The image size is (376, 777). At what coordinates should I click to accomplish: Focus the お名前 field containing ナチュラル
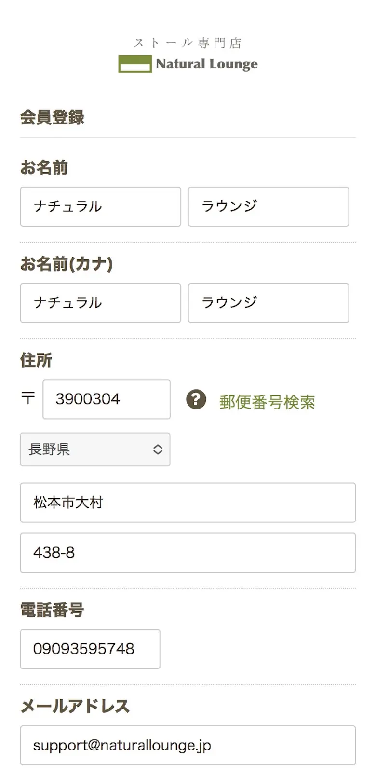[100, 207]
